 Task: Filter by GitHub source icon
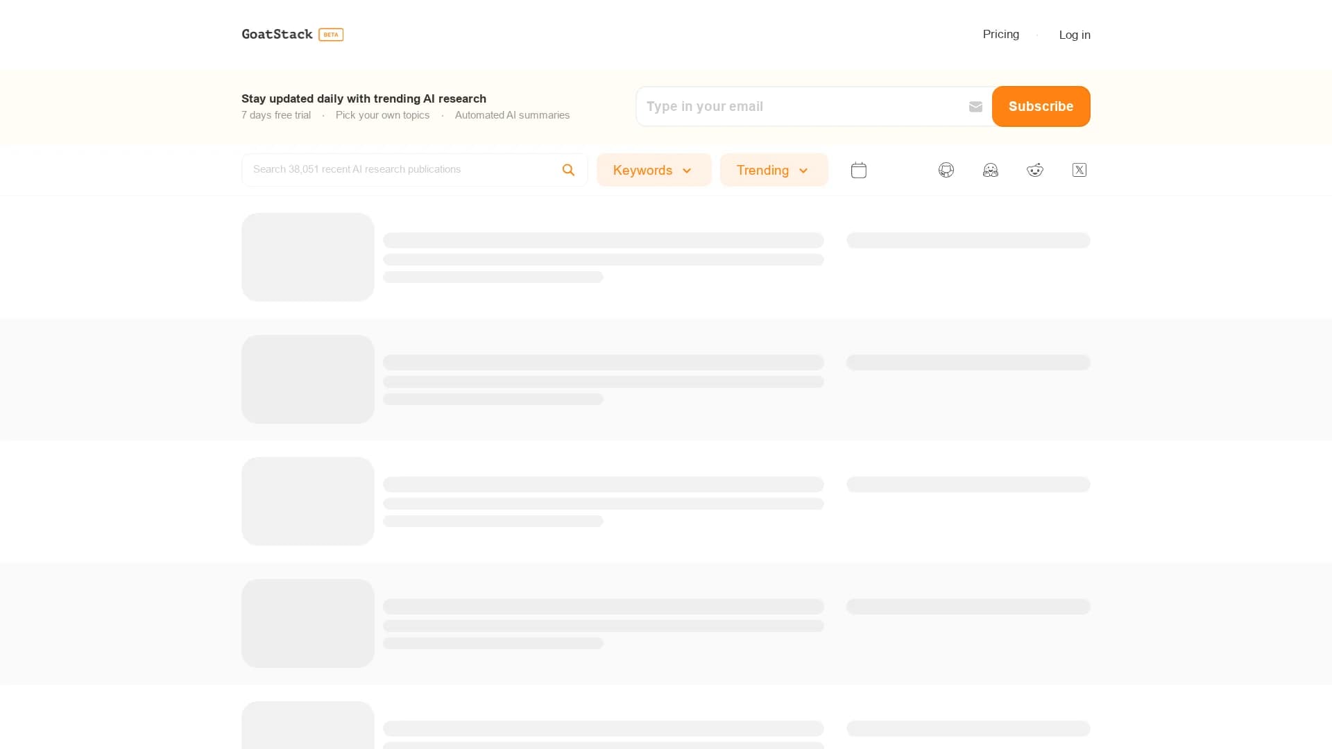click(946, 170)
